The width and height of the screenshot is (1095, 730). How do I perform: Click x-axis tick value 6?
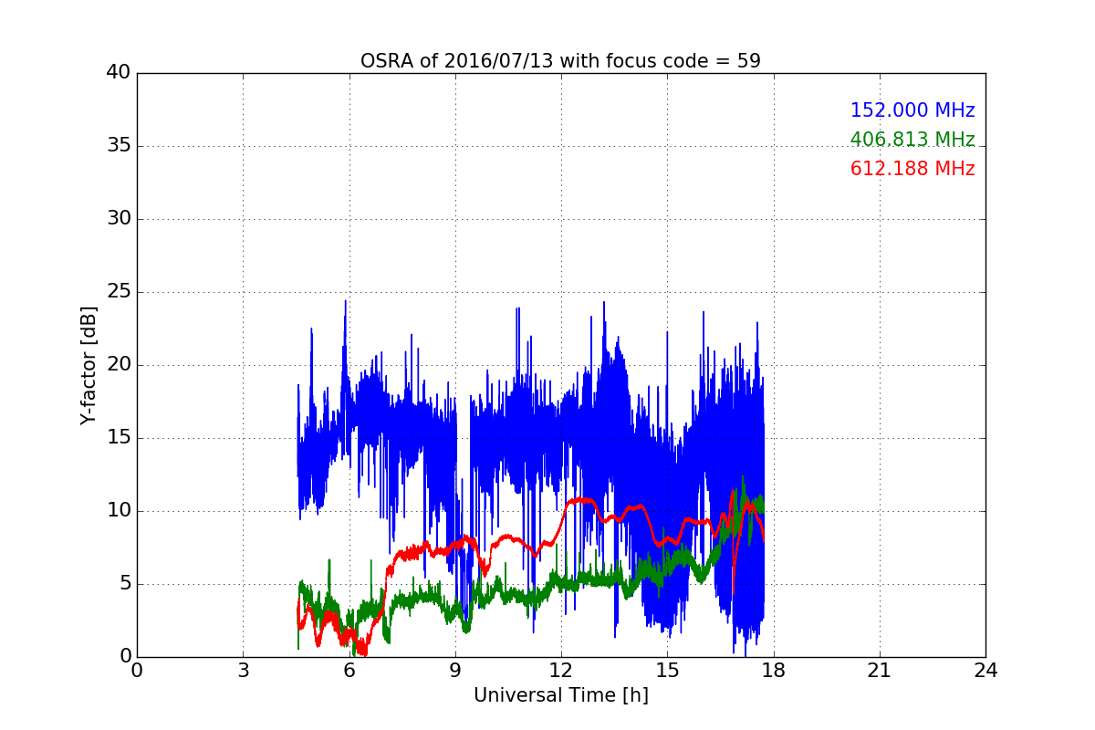pyautogui.click(x=349, y=670)
